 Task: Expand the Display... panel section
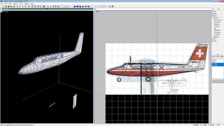coord(214,41)
